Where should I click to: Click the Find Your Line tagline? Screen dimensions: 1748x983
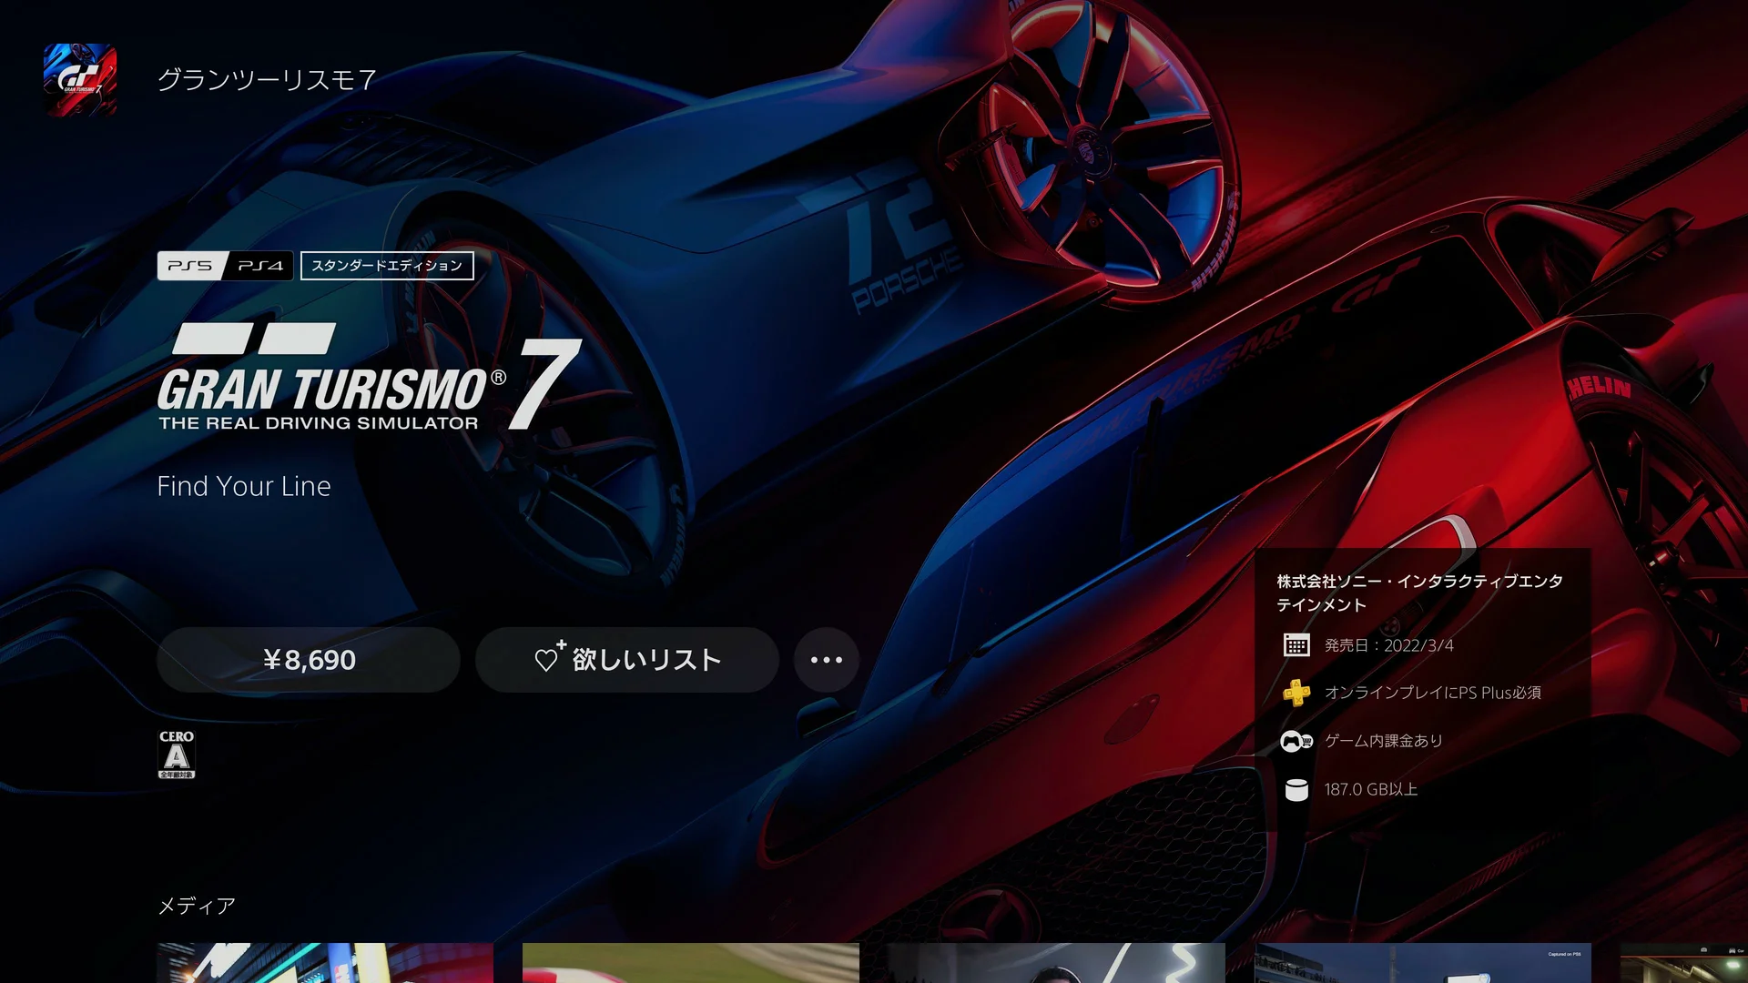(x=244, y=486)
